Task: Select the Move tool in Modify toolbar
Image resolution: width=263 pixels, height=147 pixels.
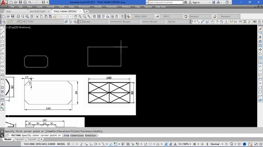Action: (x=260, y=49)
